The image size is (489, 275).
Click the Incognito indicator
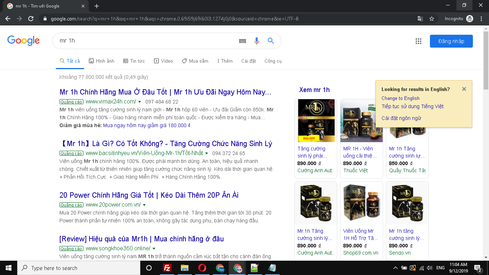459,19
